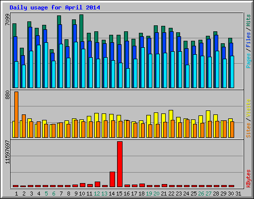This screenshot has height=199, width=254.
Task: Click day label 15 on the x-axis
Action: click(119, 194)
